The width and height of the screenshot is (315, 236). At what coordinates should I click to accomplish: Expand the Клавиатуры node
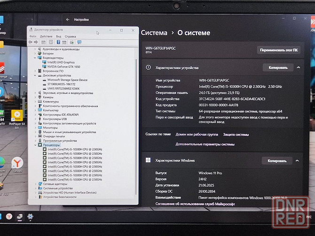(35, 102)
